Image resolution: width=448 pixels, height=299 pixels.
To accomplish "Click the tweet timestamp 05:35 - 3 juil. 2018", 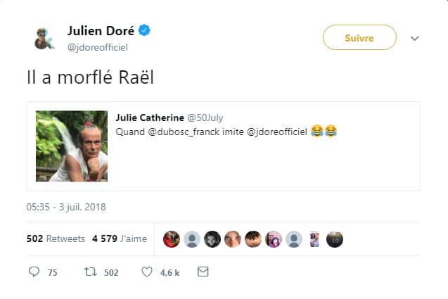I will click(x=66, y=207).
